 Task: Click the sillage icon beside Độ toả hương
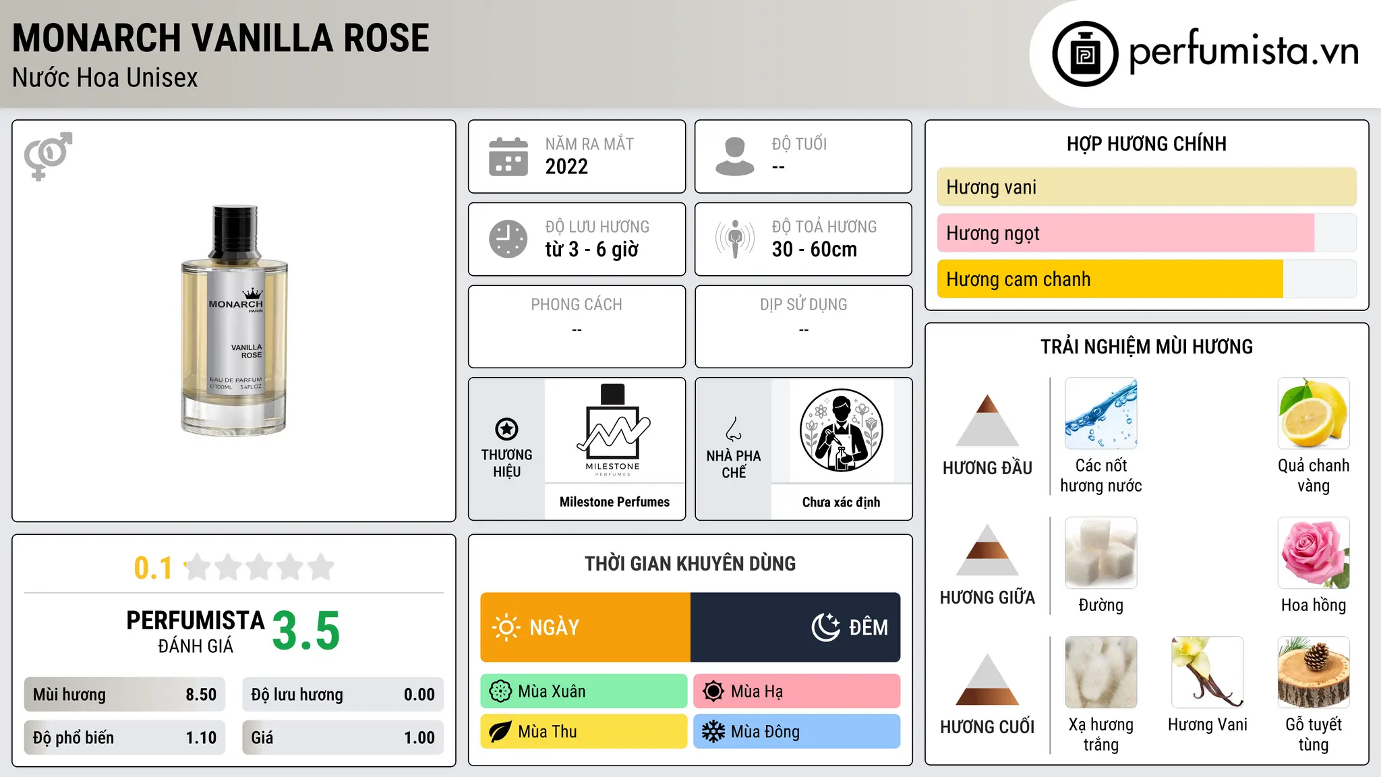(x=735, y=239)
